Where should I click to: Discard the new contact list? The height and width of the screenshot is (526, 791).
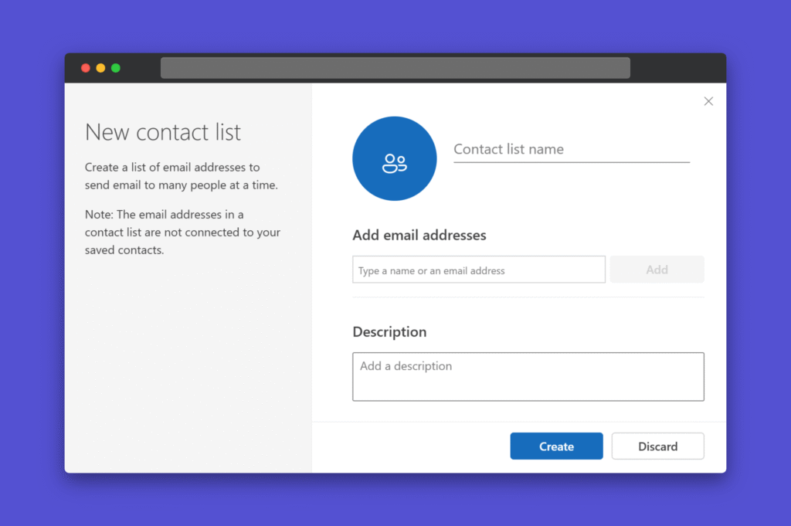(x=657, y=446)
